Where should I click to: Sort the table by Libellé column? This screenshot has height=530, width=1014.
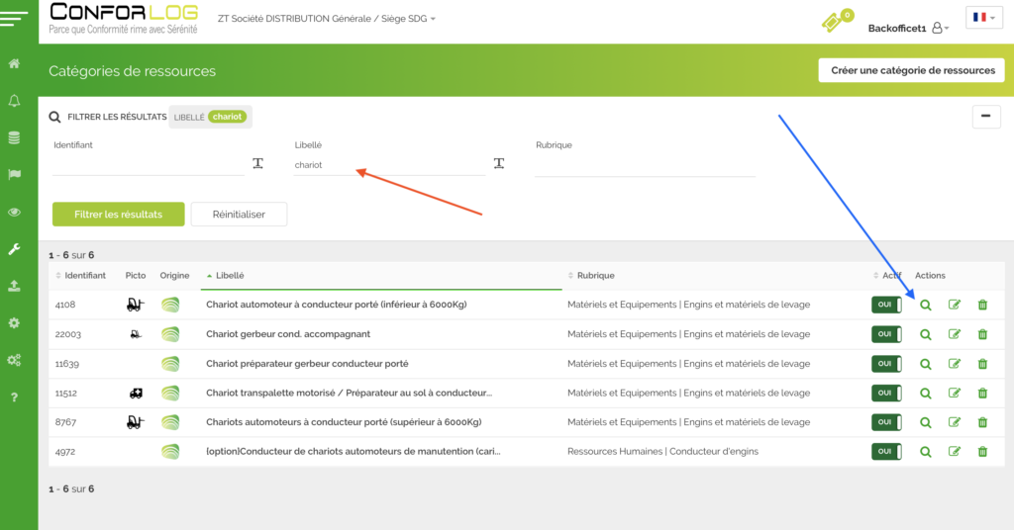coord(230,275)
